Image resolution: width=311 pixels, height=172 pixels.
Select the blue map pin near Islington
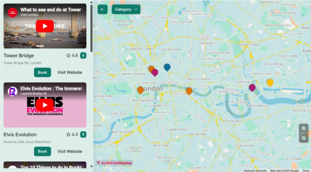[x=167, y=67]
